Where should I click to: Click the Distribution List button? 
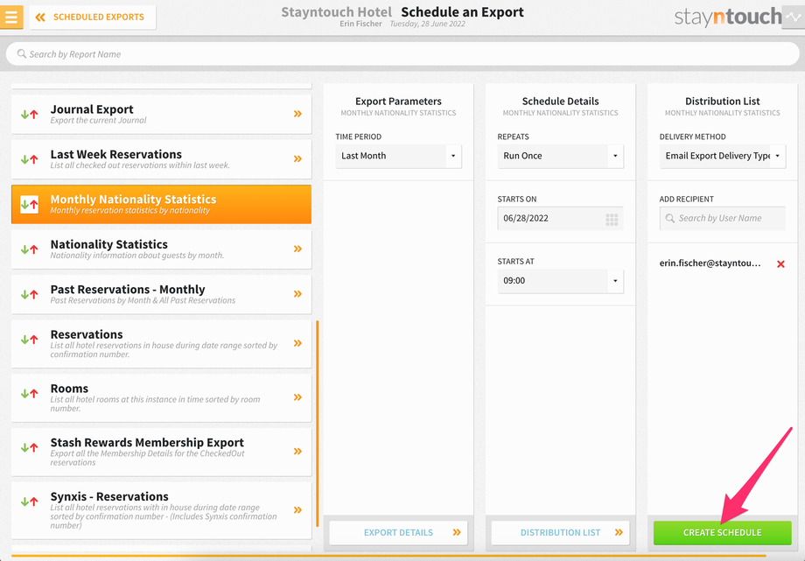coord(560,533)
